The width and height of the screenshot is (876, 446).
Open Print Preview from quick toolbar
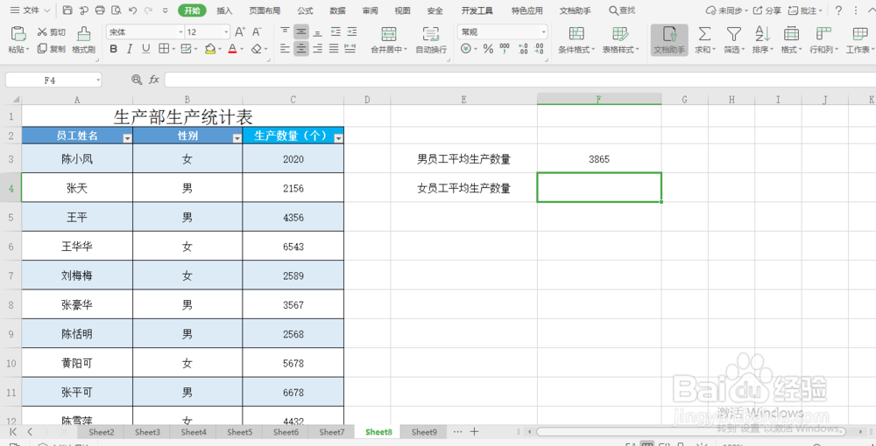point(117,10)
